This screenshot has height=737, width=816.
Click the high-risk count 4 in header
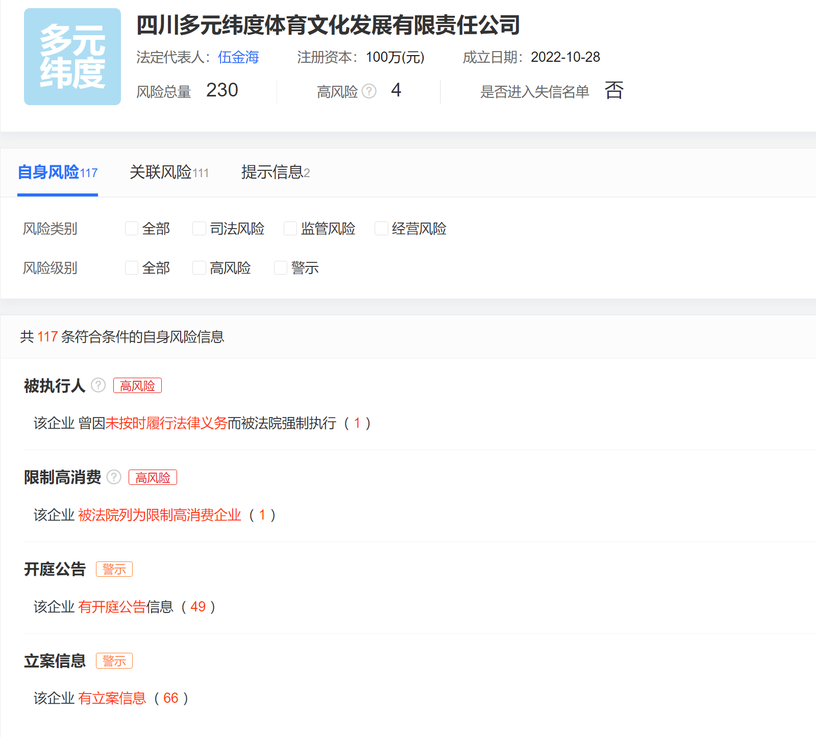[397, 90]
